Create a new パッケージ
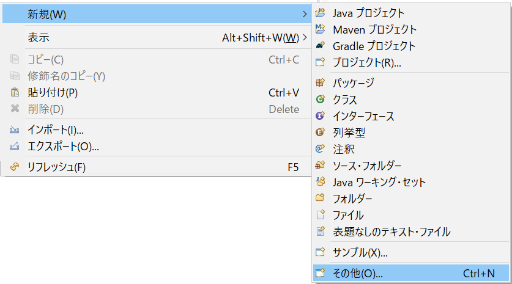Screen dimensions: 512x284 [411, 83]
